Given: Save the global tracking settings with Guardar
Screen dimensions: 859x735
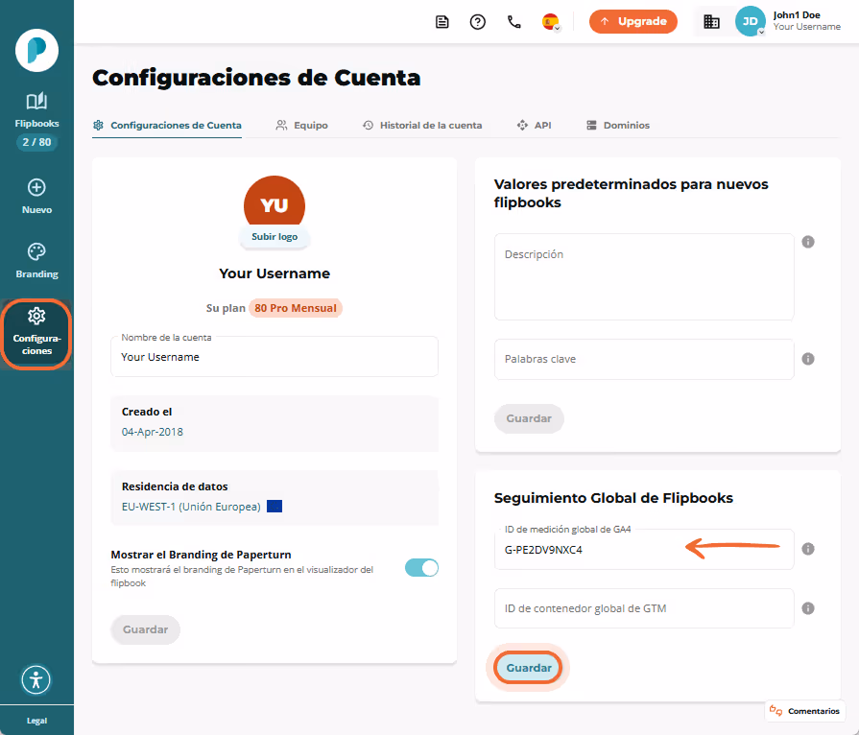Looking at the screenshot, I should 529,668.
